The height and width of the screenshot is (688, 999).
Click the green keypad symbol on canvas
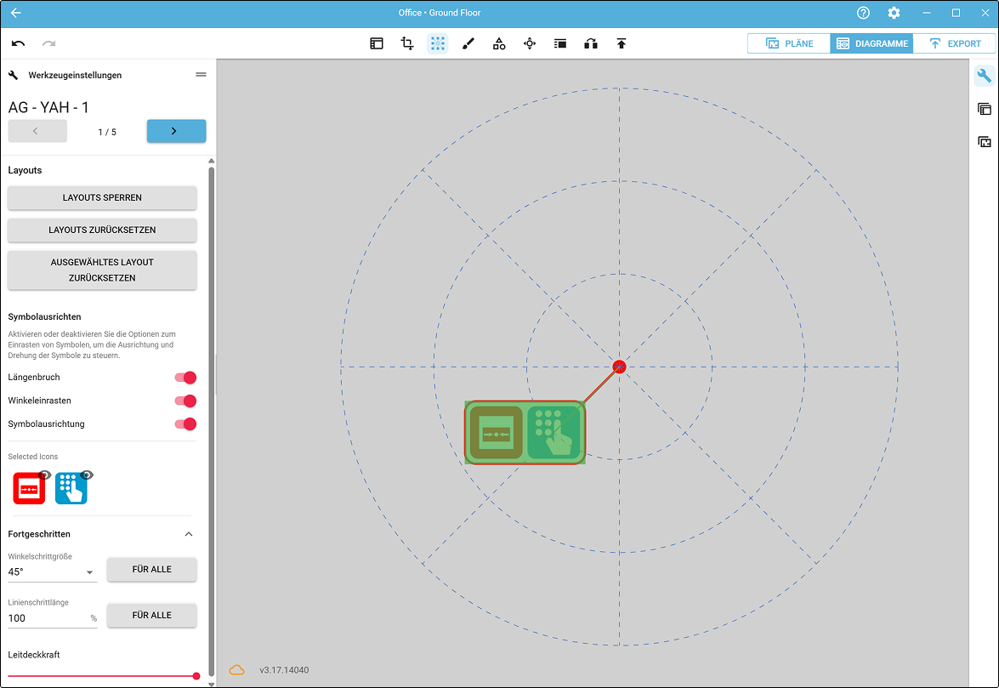click(553, 433)
